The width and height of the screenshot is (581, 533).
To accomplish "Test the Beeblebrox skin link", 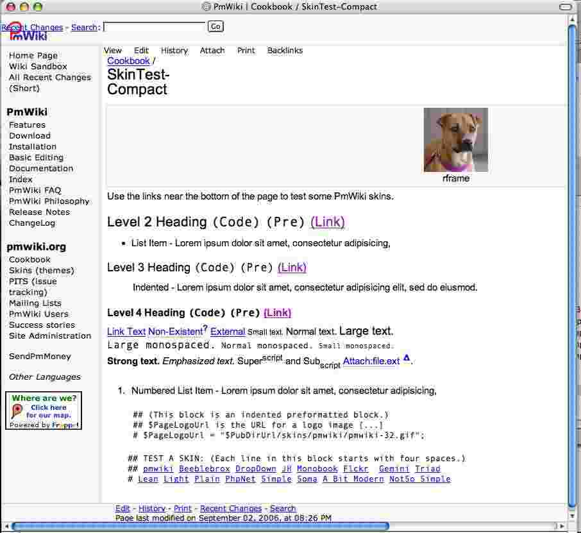I will [x=205, y=469].
